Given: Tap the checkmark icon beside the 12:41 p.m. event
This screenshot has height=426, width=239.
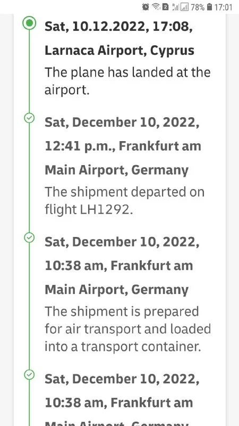Looking at the screenshot, I should point(29,118).
